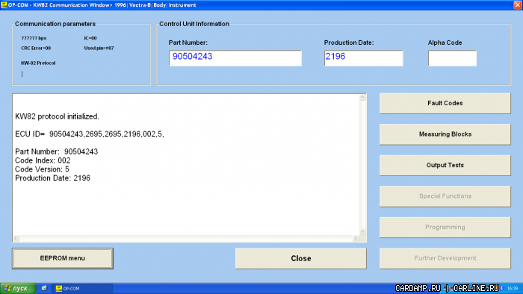This screenshot has width=523, height=294.
Task: Open the Windows Start (пуск) menu
Action: coord(18,288)
